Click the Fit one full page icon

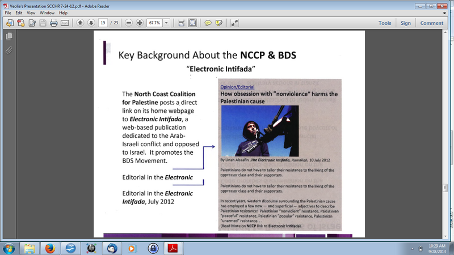(192, 23)
